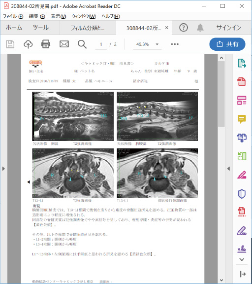This screenshot has width=252, height=284.
Task: Send file by email envelope icon
Action: (64, 44)
